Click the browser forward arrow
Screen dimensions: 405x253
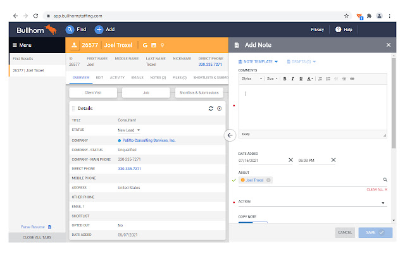(x=25, y=16)
